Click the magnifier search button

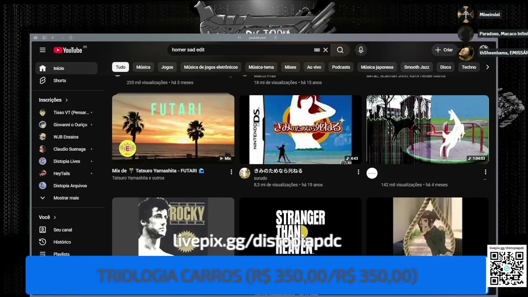[340, 50]
